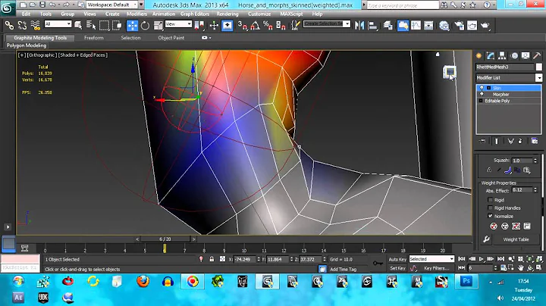Toggle Auto Key animation mode
This screenshot has height=306, width=546.
click(397, 259)
